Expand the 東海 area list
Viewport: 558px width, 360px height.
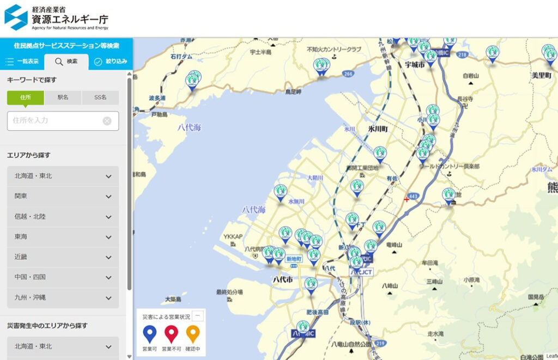click(63, 237)
